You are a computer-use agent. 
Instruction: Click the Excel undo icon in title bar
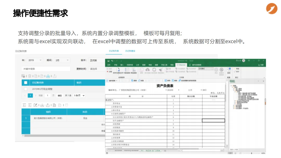[112, 61]
